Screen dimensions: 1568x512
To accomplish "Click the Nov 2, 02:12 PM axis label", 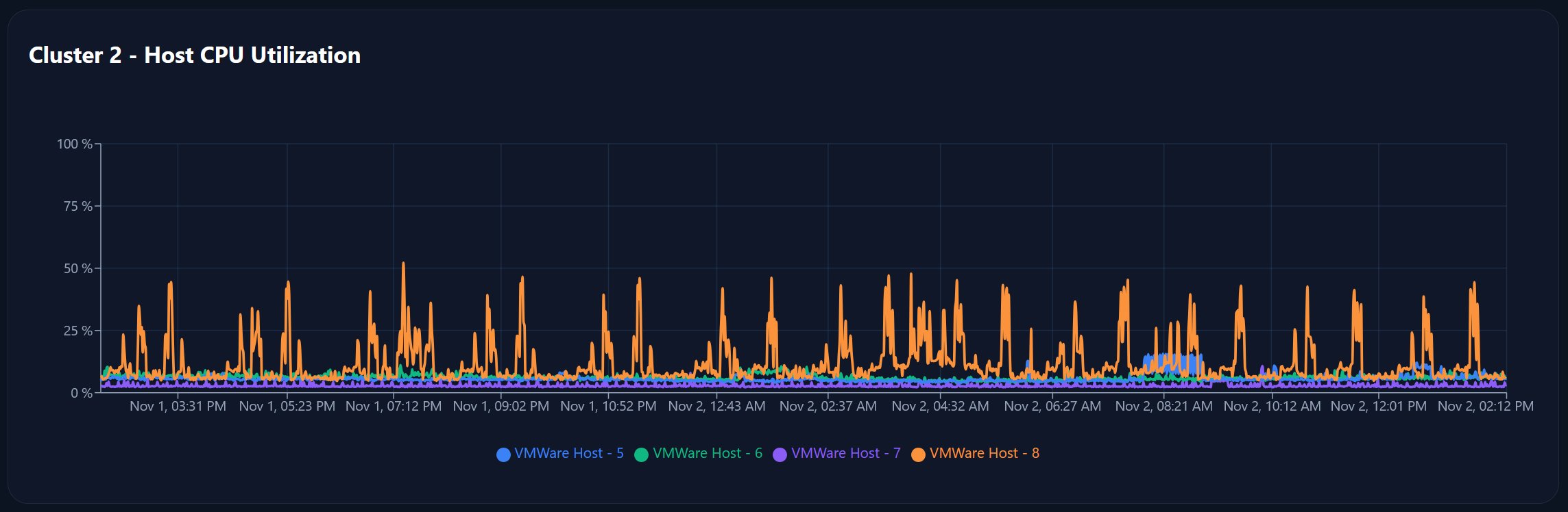I will 1485,406.
